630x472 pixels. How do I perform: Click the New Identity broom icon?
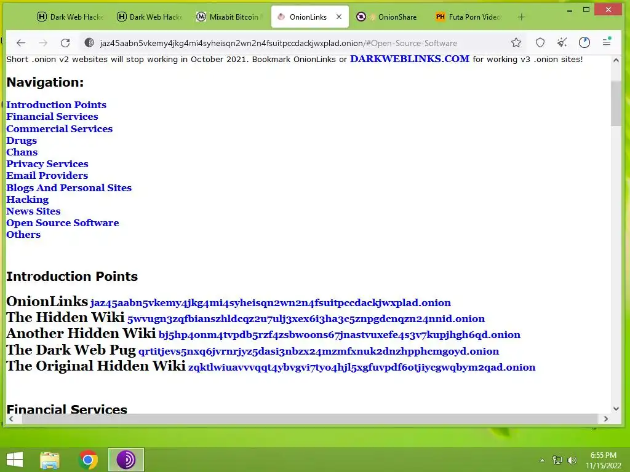click(x=562, y=42)
